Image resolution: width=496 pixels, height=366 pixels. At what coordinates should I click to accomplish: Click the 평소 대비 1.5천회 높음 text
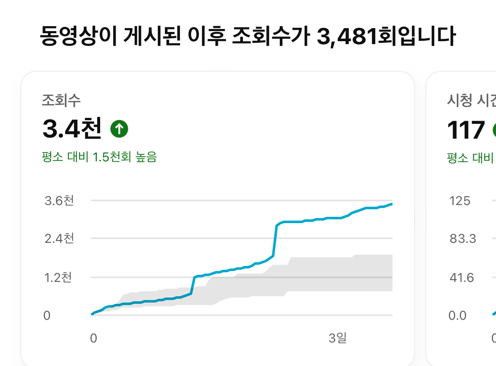pyautogui.click(x=99, y=157)
